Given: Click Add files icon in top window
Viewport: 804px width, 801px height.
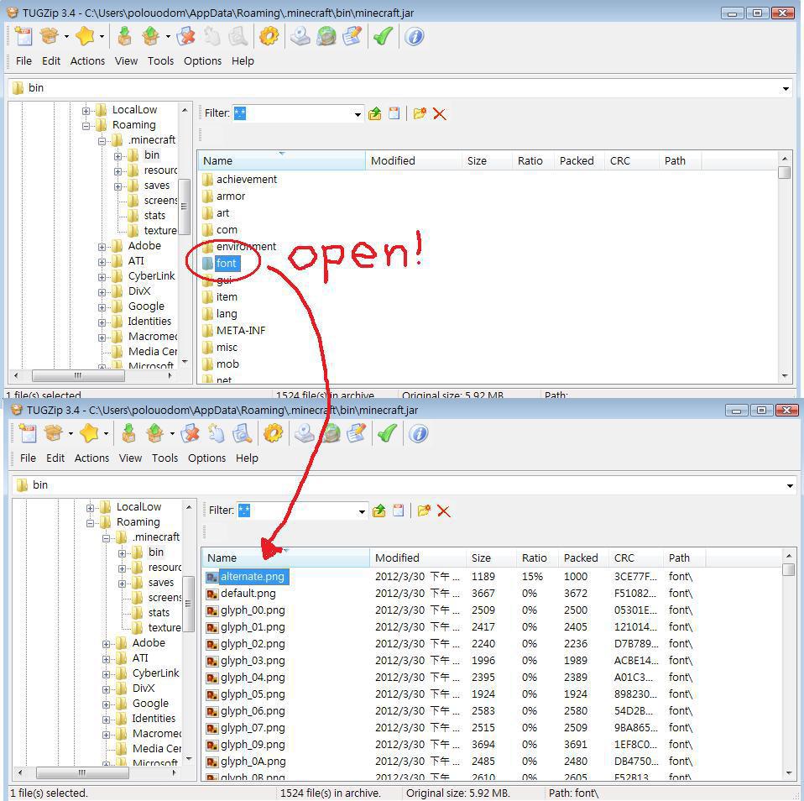Looking at the screenshot, I should 124,36.
